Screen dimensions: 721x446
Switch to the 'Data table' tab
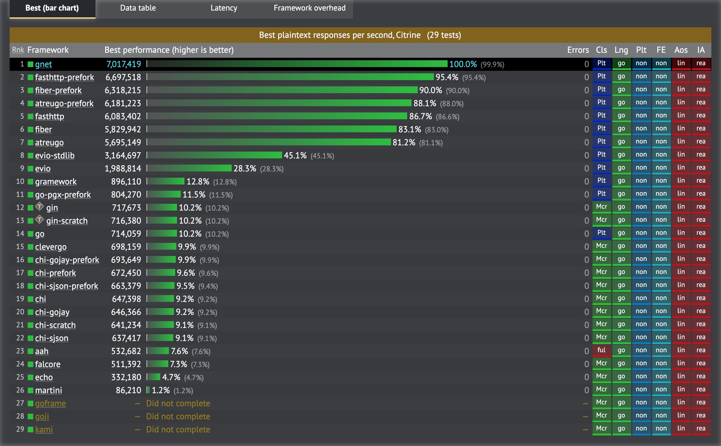tap(137, 8)
